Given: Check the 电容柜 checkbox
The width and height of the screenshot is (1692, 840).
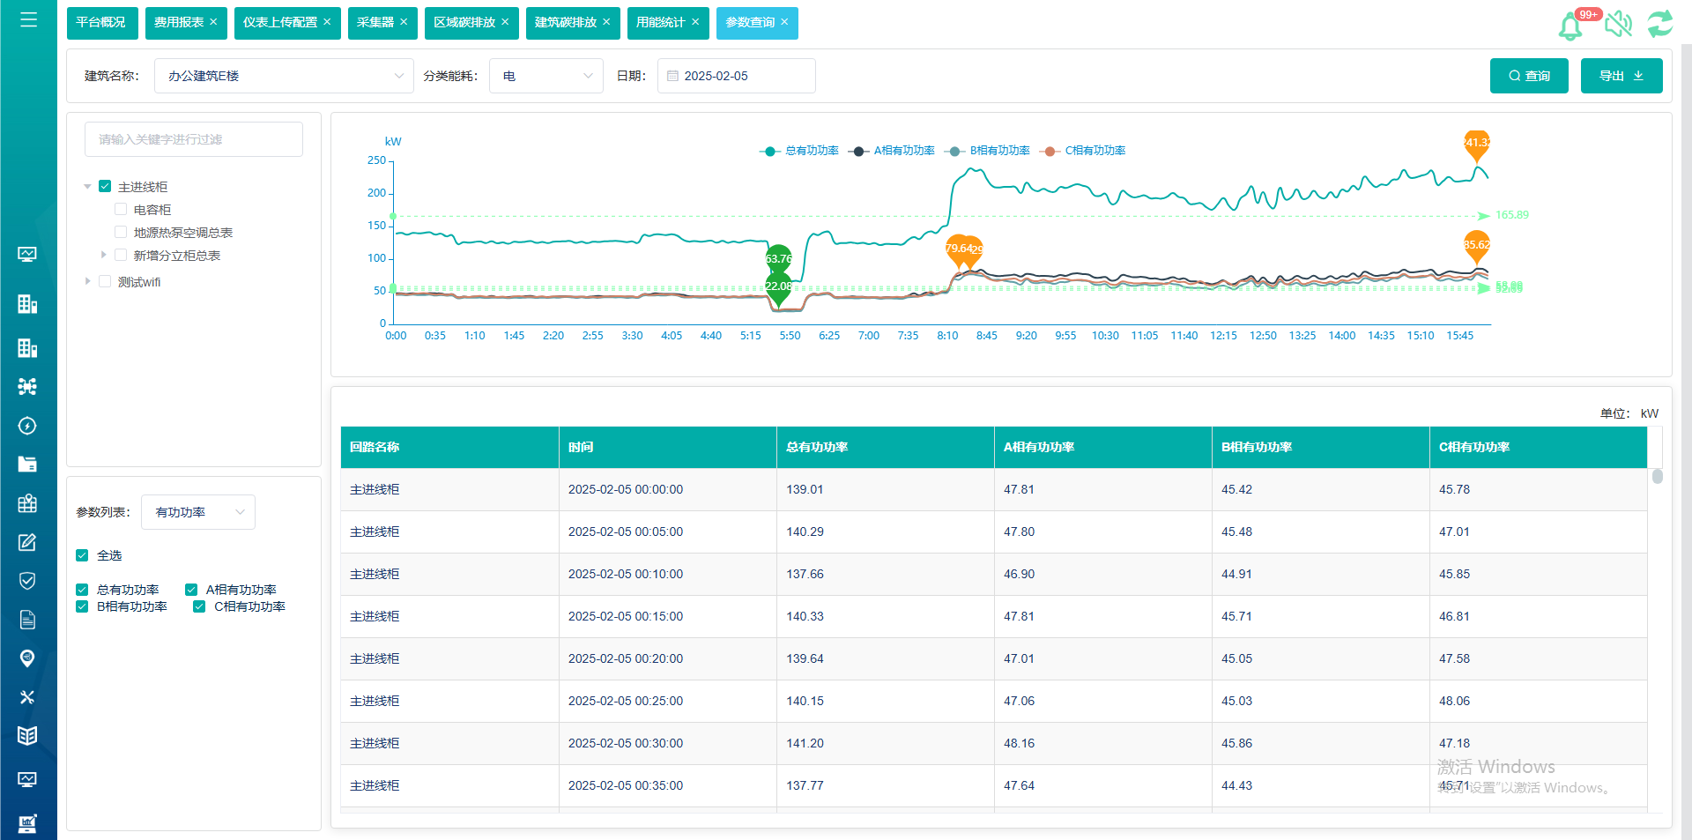Looking at the screenshot, I should [121, 210].
